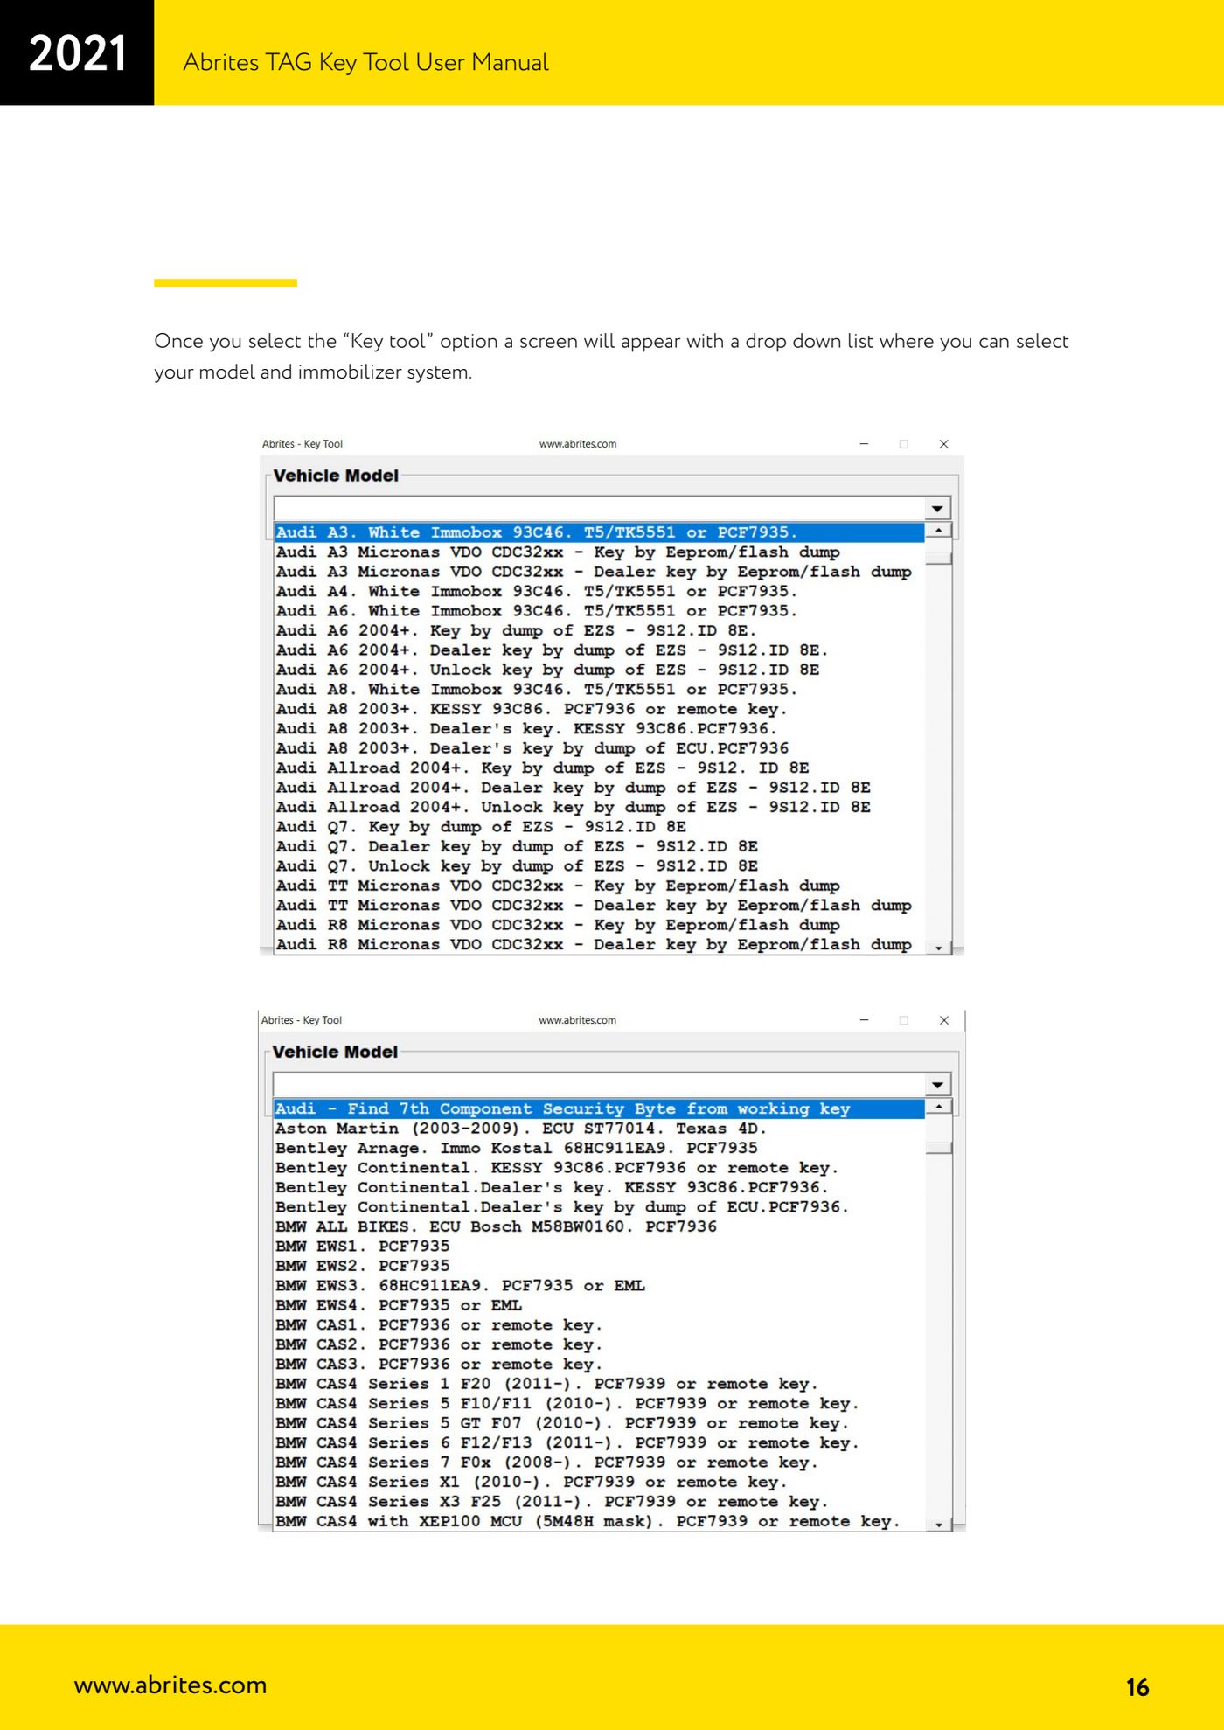Image resolution: width=1224 pixels, height=1730 pixels.
Task: Pick "Audi A8 2003+. KESSY 93C86. PCF7936 or remote key"
Action: point(600,709)
